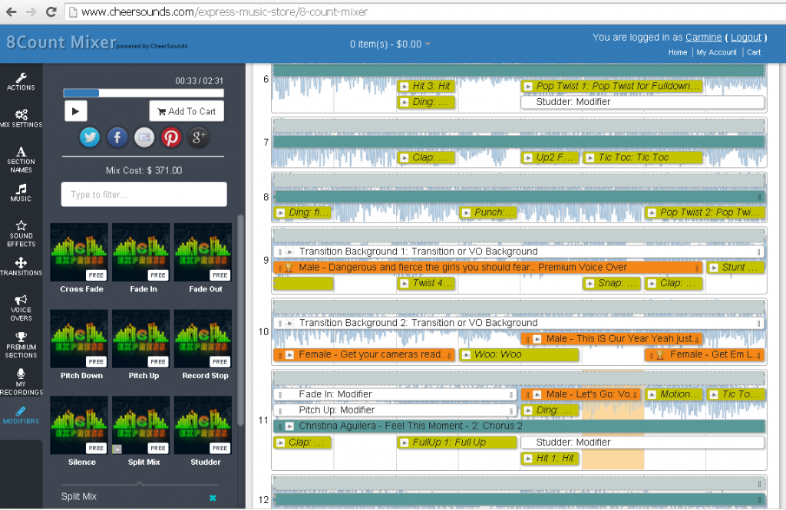Play Christina Aguilera Feel This Moment clip
This screenshot has height=510, width=786.
click(289, 426)
